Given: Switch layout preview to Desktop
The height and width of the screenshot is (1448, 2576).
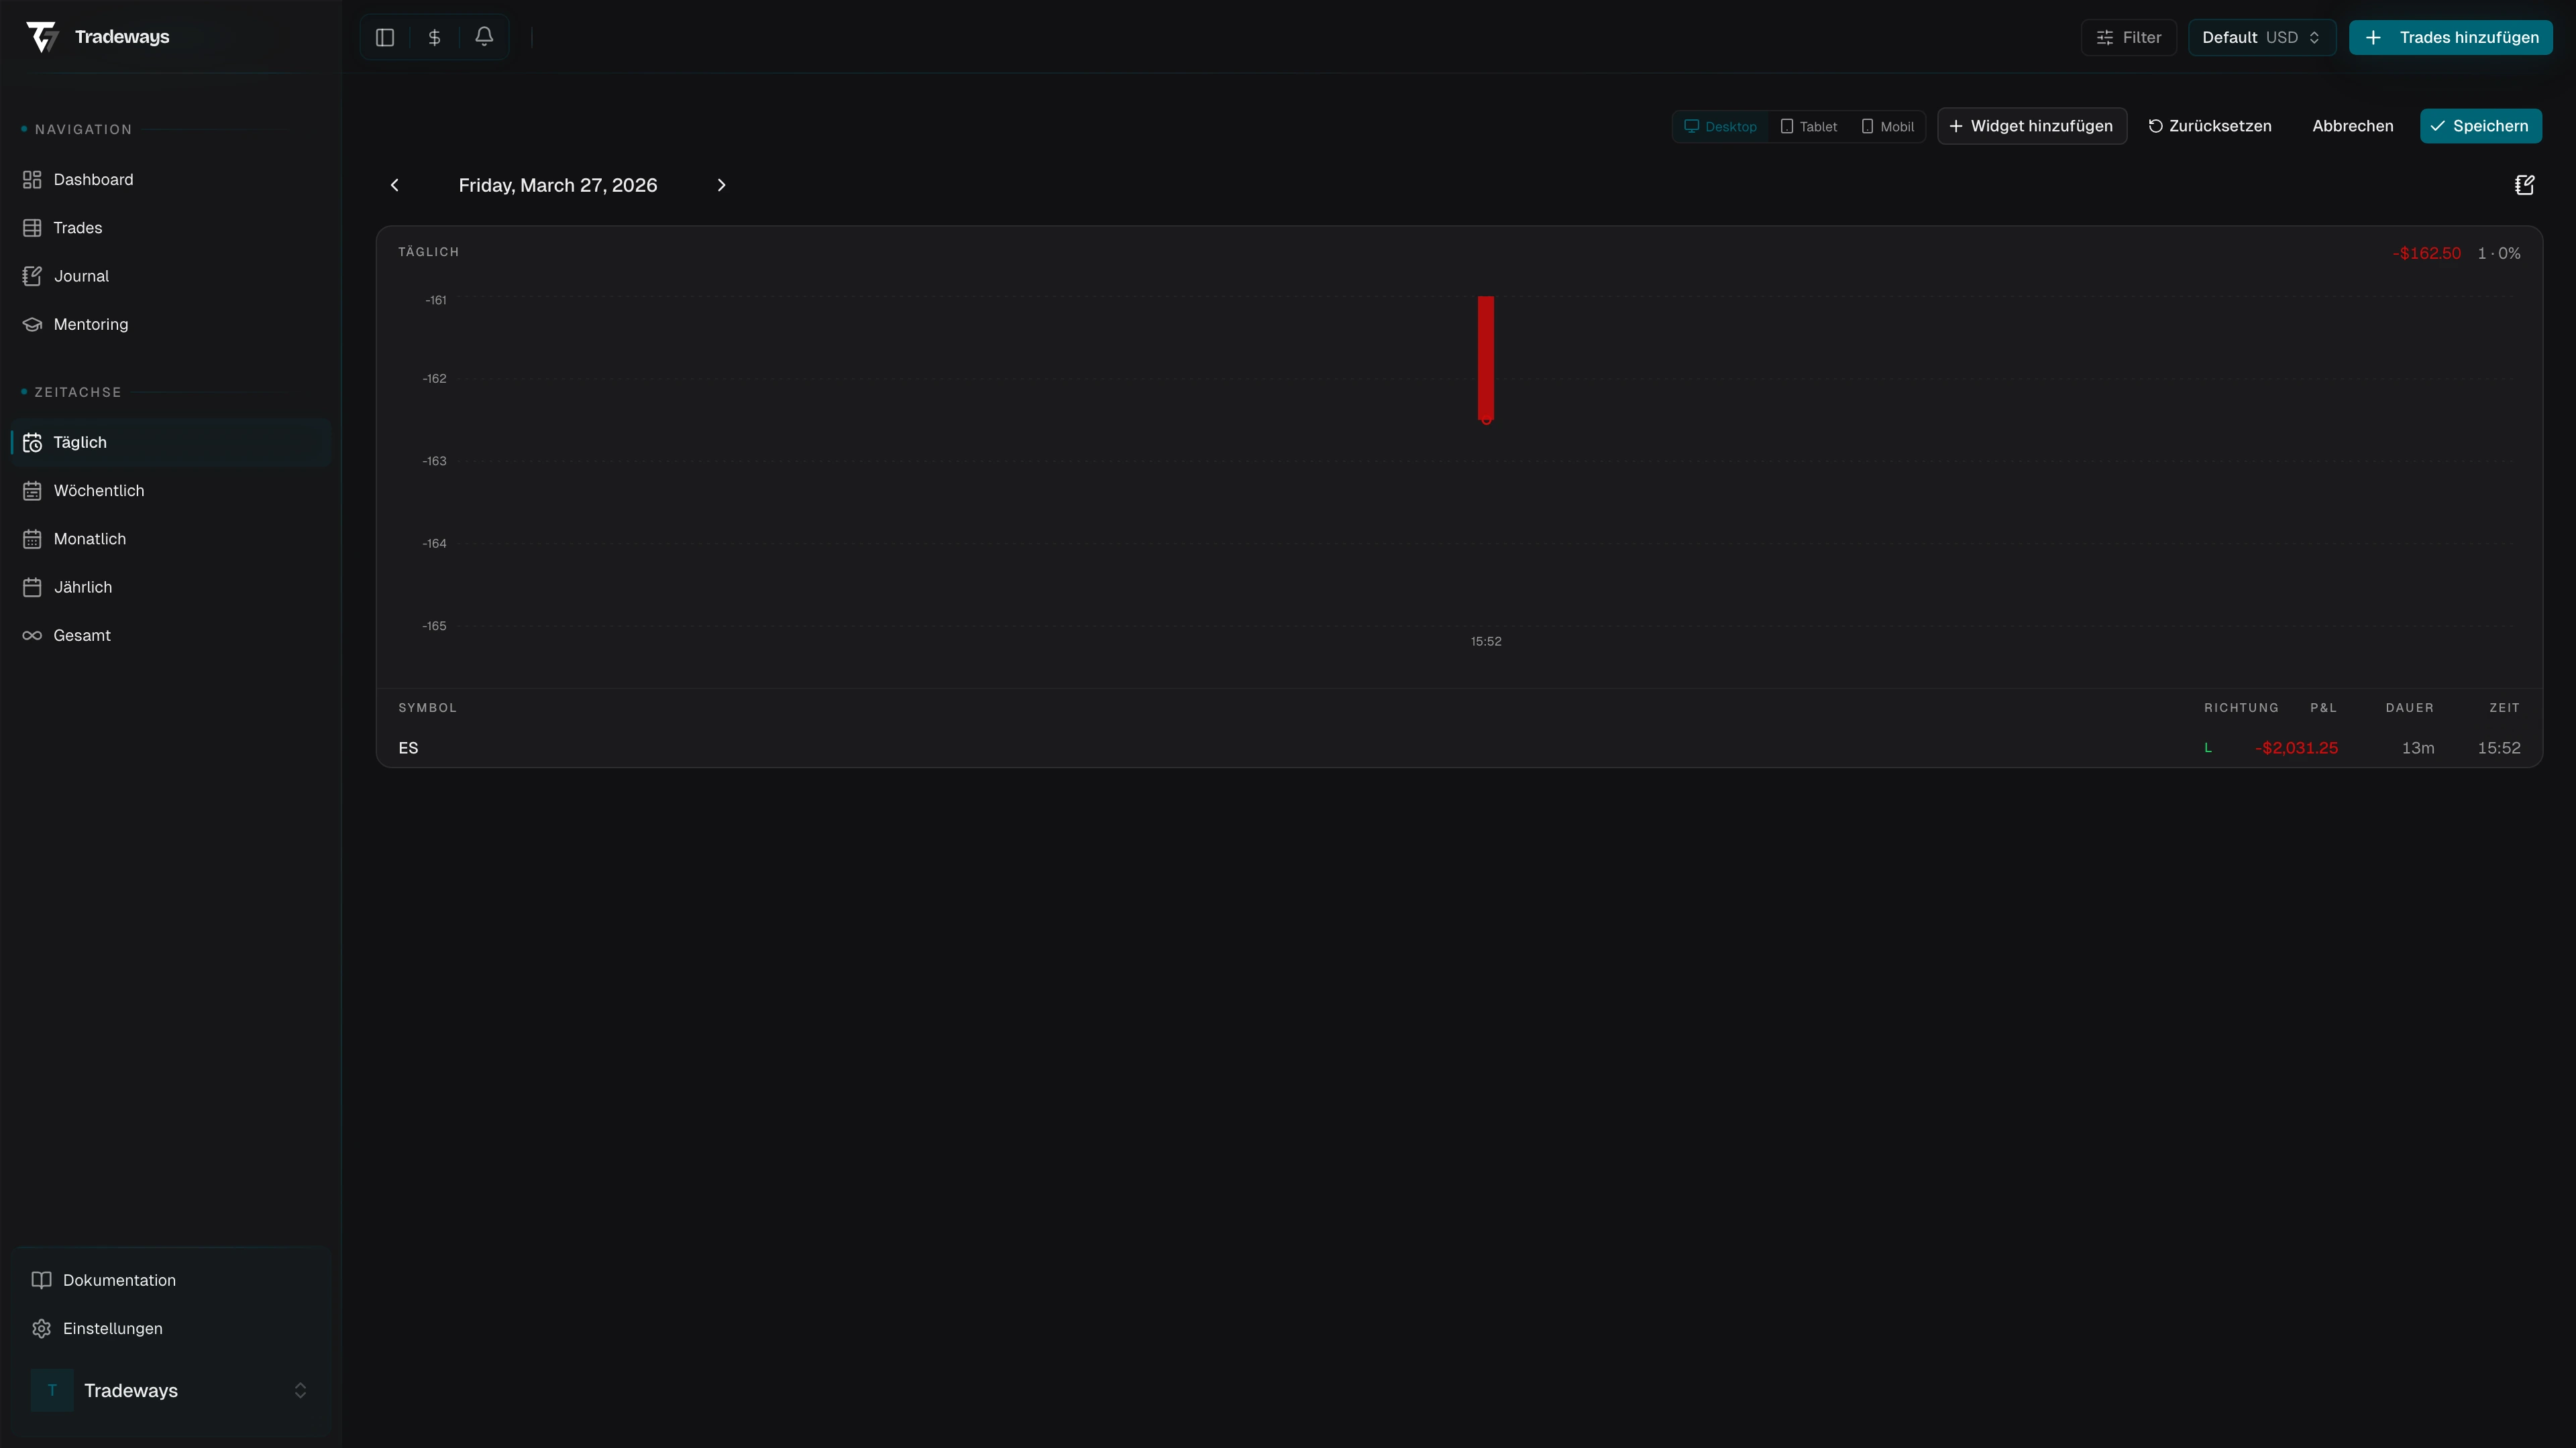Looking at the screenshot, I should point(1720,126).
